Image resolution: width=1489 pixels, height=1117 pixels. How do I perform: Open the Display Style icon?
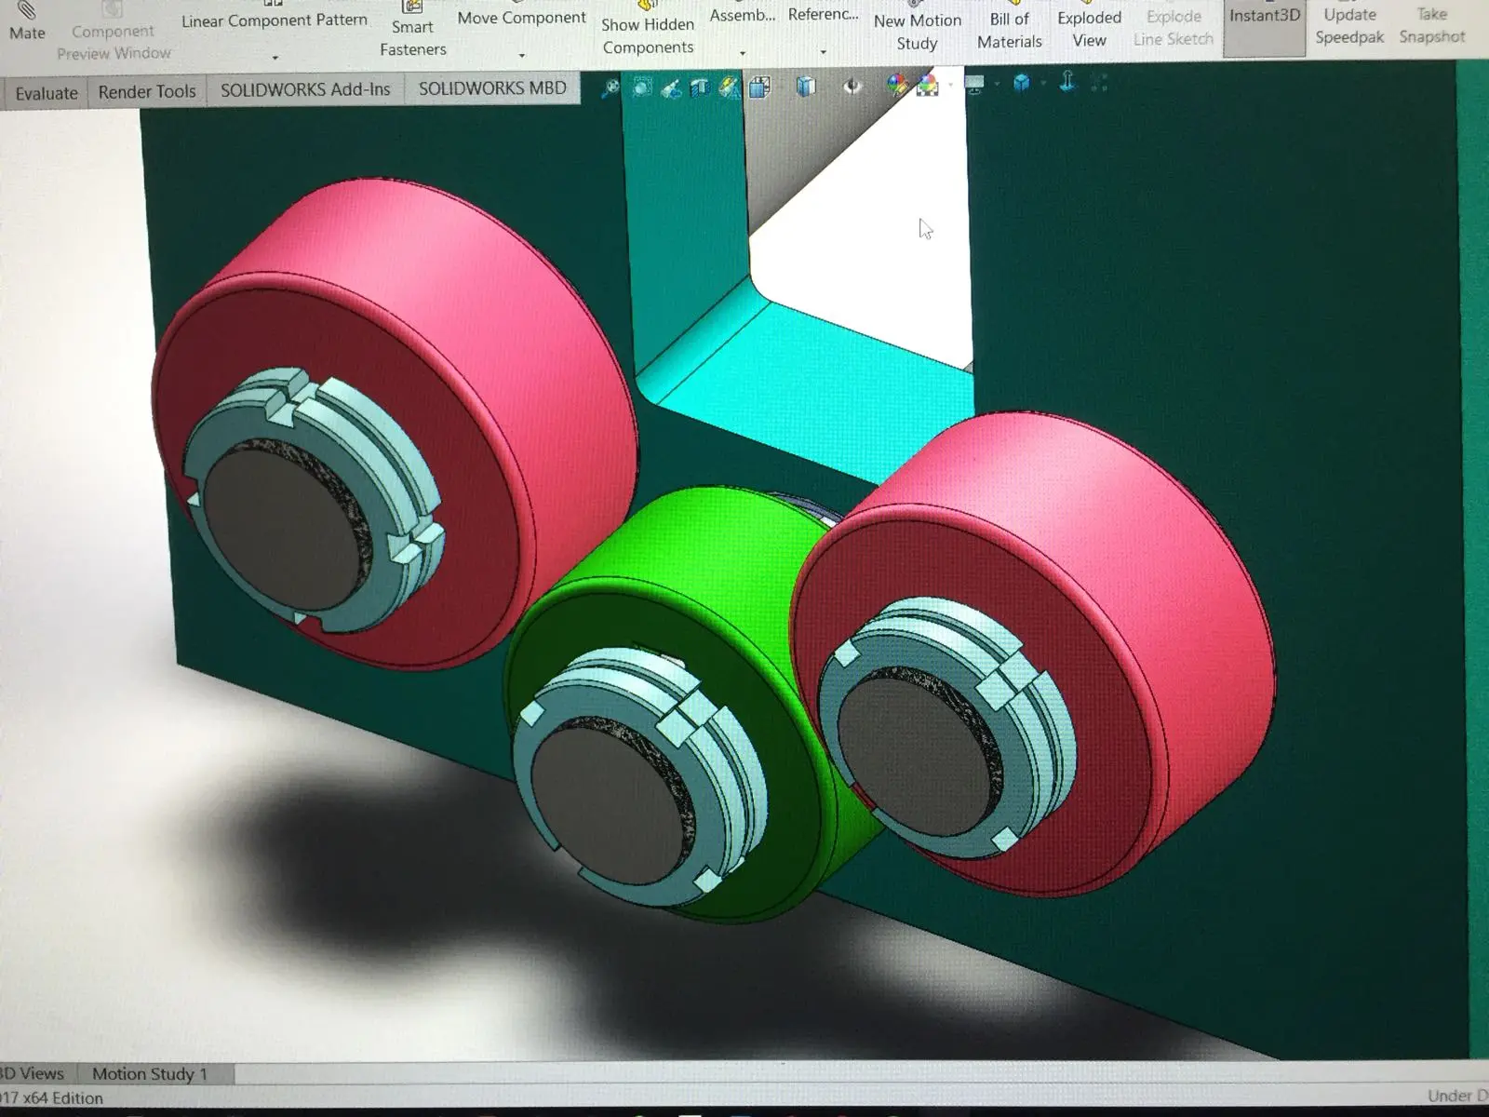click(806, 87)
